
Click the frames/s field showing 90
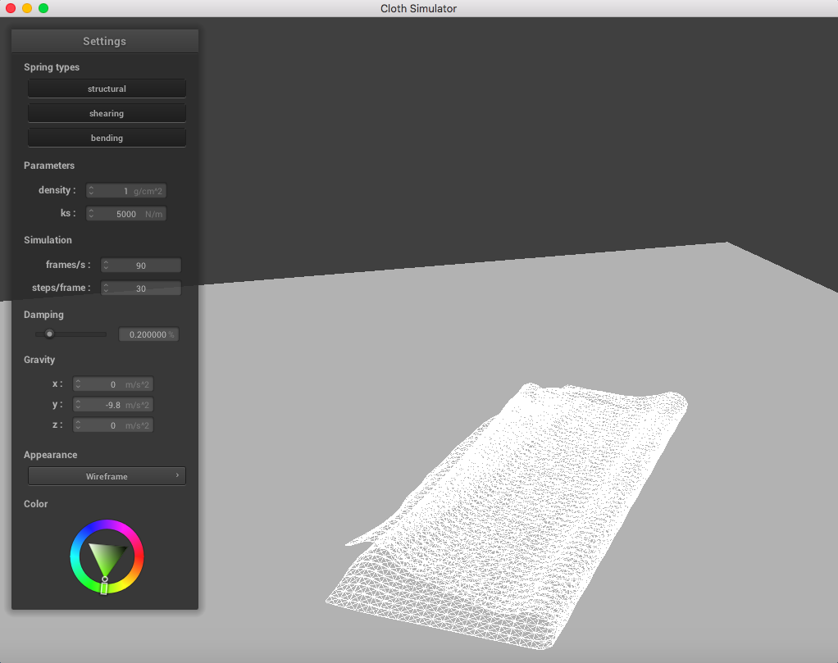(141, 266)
